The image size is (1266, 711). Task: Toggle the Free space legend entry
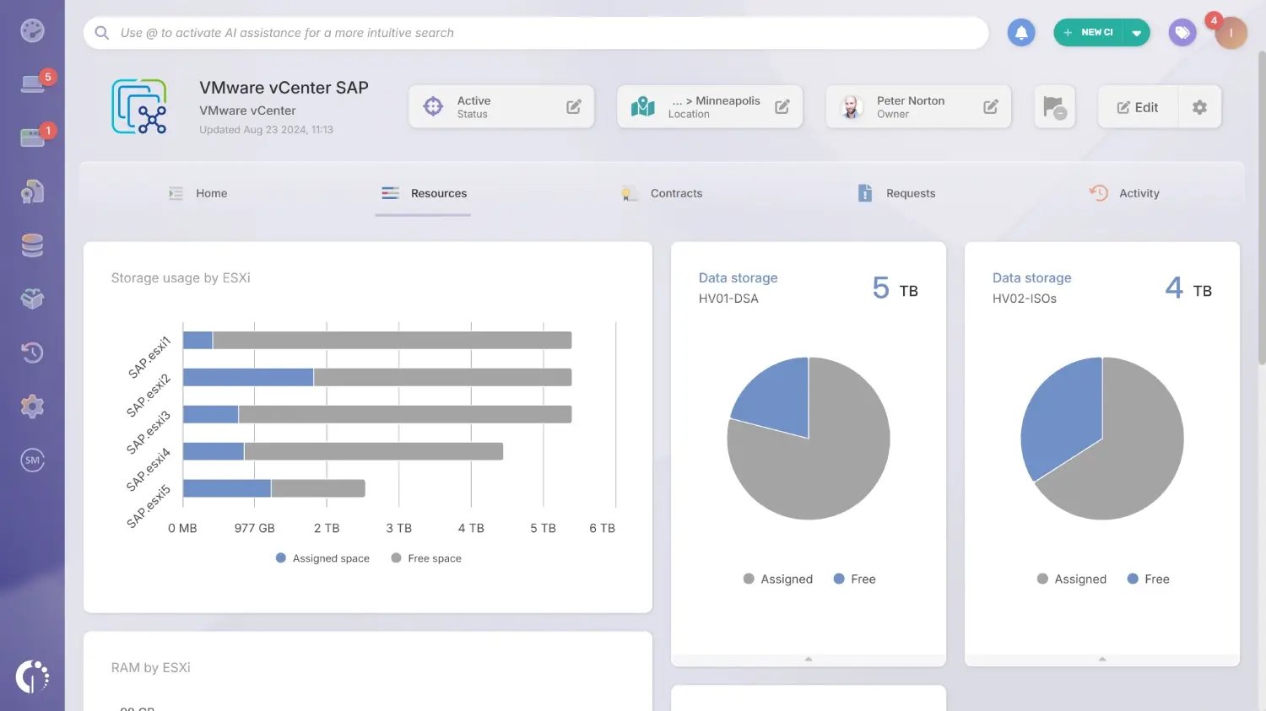click(x=426, y=557)
